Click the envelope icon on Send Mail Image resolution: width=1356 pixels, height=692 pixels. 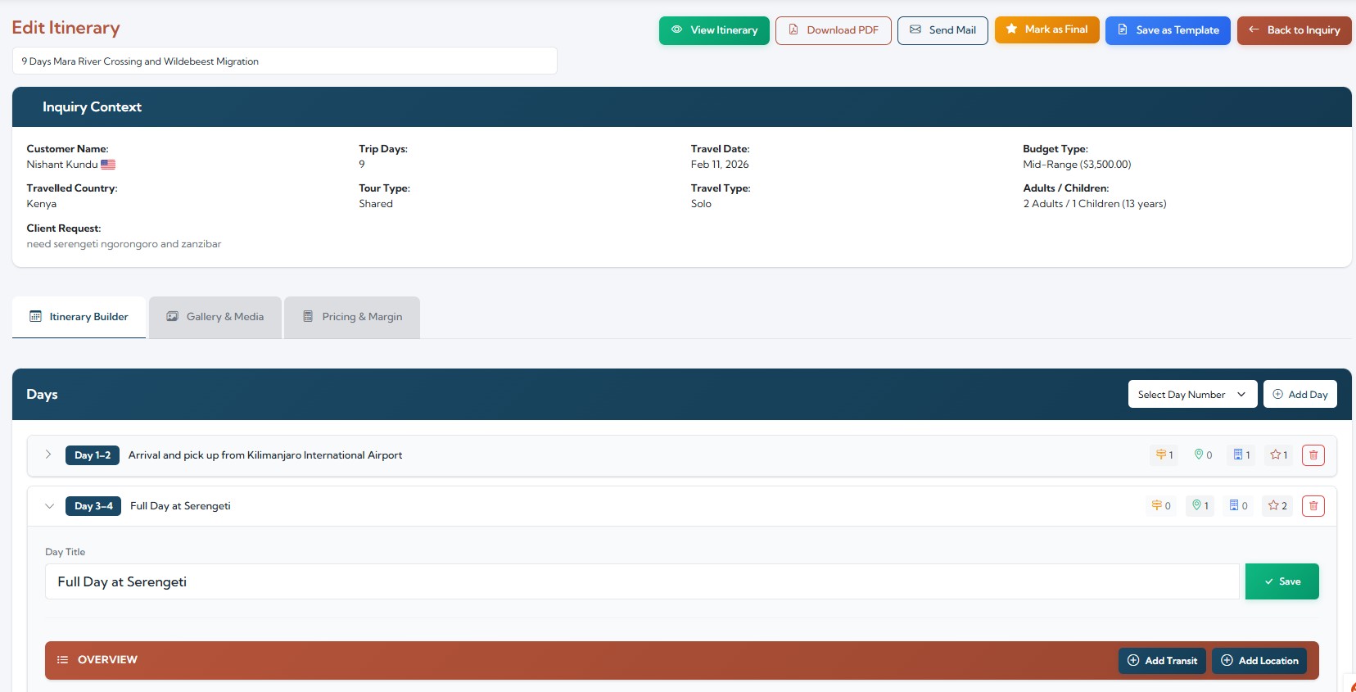pyautogui.click(x=915, y=29)
